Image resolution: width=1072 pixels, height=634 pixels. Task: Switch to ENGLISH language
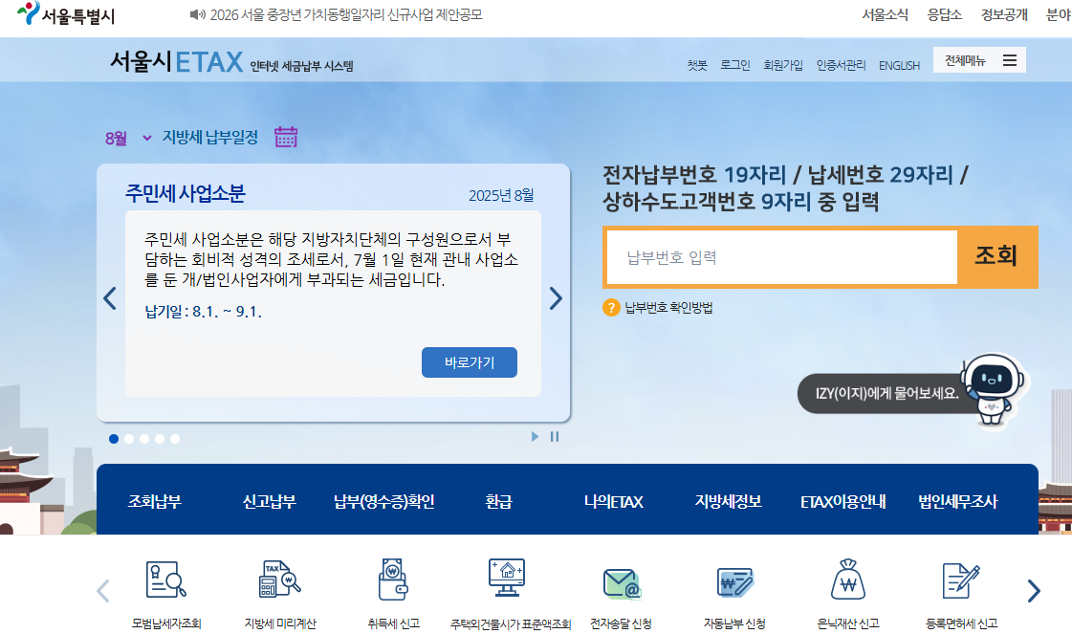pos(899,65)
